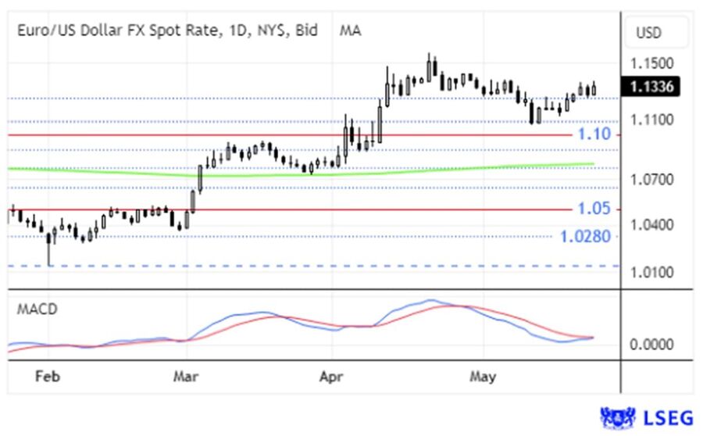Click the LSEG logo
Screen dimensions: 703x436
pyautogui.click(x=647, y=418)
